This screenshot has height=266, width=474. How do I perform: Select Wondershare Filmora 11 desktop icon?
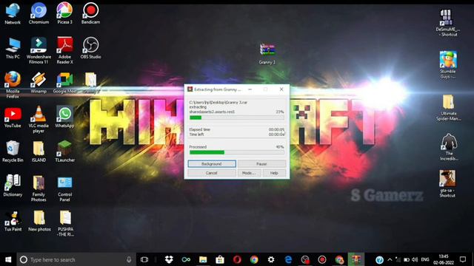[x=39, y=51]
